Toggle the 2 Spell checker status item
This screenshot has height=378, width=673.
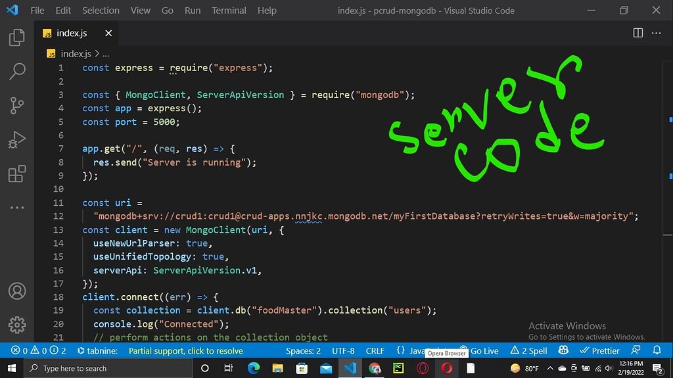point(528,351)
